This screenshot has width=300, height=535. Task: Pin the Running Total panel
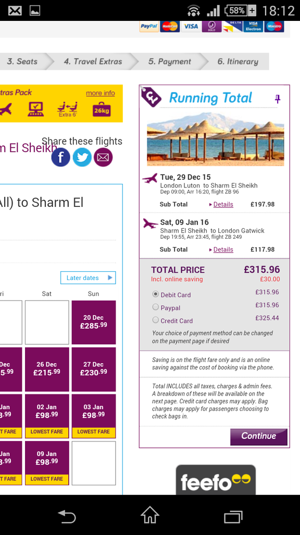[278, 99]
